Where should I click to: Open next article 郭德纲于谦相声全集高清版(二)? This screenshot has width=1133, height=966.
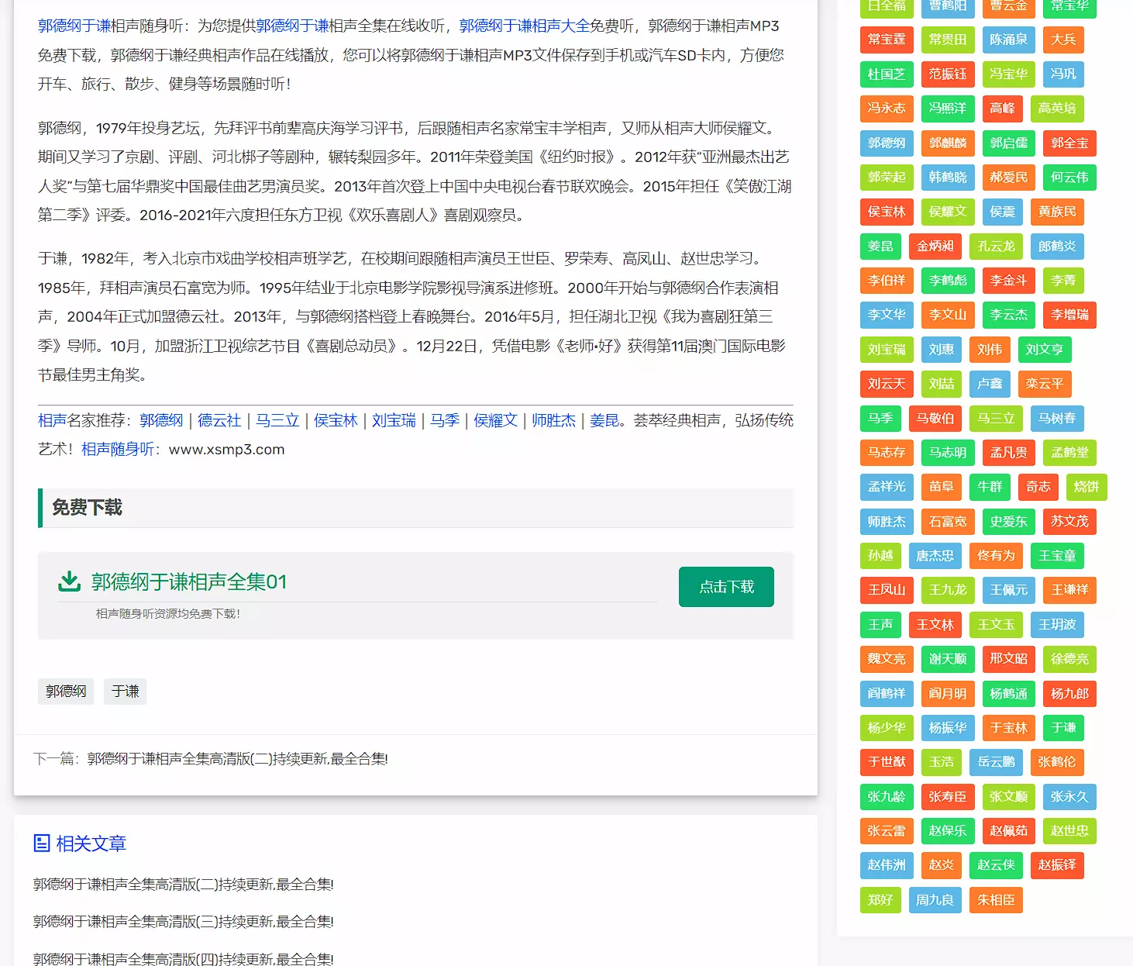point(237,758)
